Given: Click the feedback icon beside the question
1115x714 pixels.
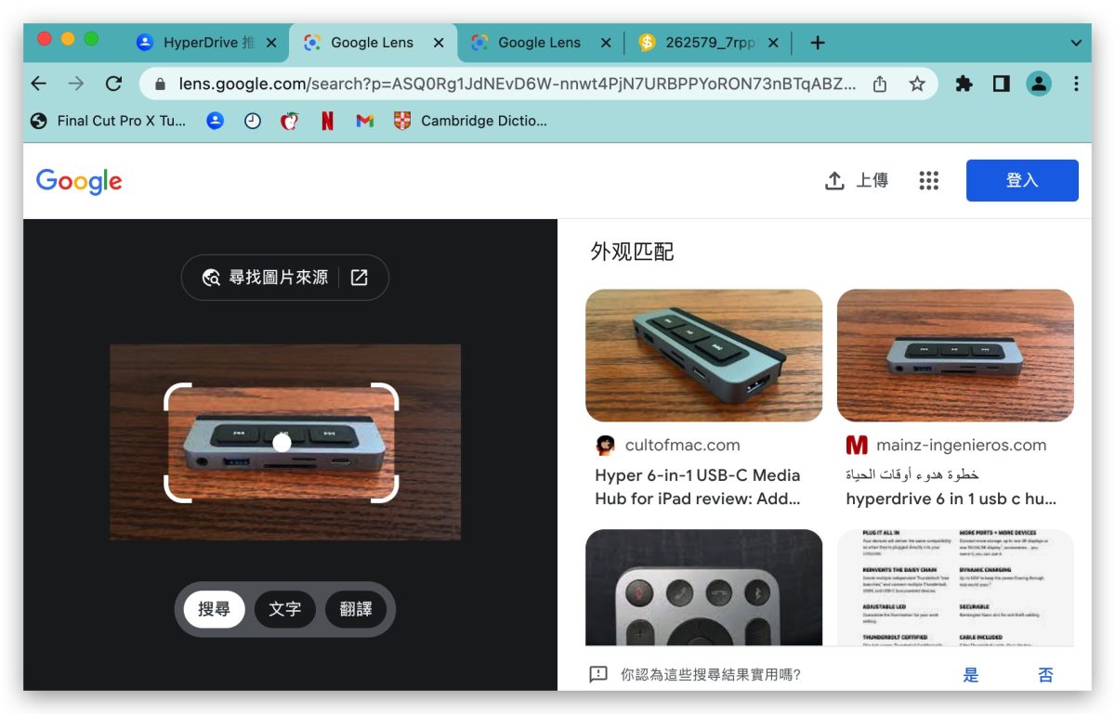Looking at the screenshot, I should pyautogui.click(x=598, y=674).
